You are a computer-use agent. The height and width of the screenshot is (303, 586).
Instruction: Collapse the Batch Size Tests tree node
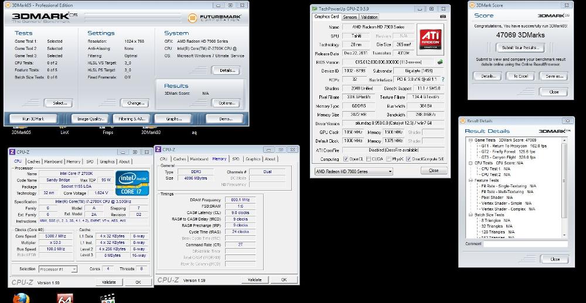click(x=471, y=215)
